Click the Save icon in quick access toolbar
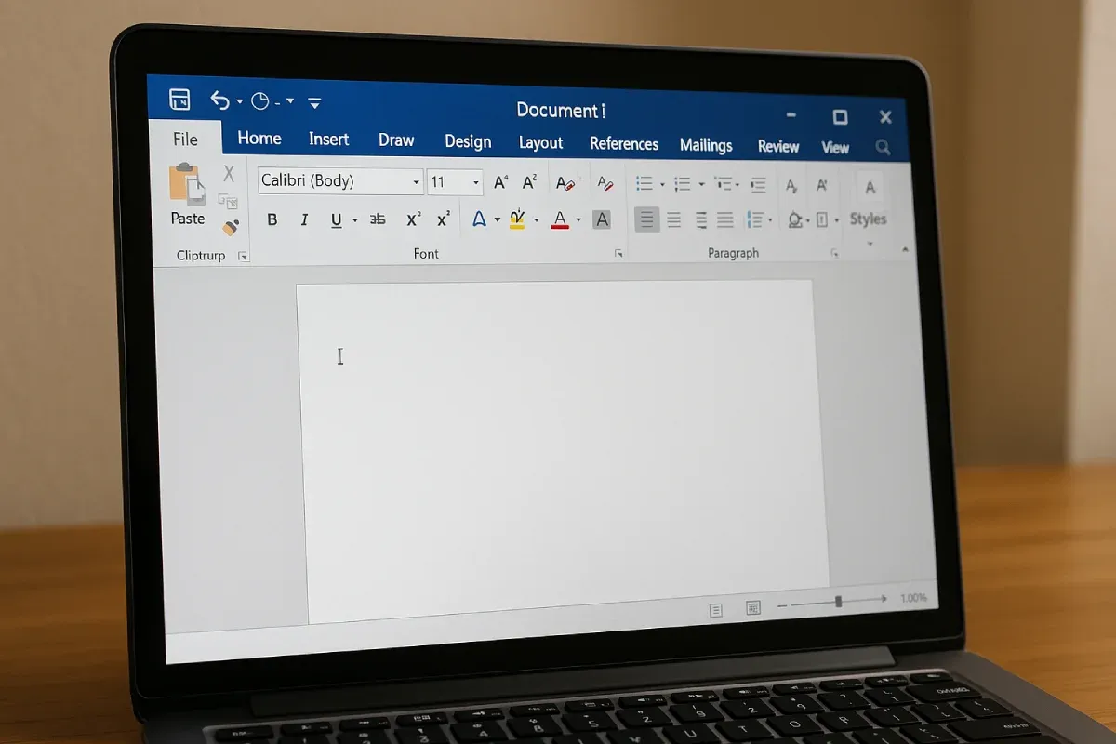This screenshot has height=744, width=1116. pyautogui.click(x=179, y=100)
